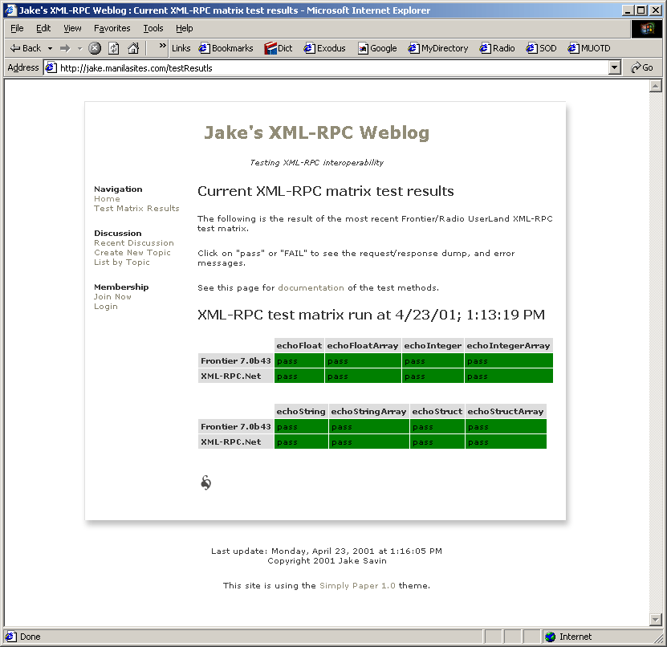The height and width of the screenshot is (647, 667).
Task: Click the Stop loading icon
Action: coord(95,48)
